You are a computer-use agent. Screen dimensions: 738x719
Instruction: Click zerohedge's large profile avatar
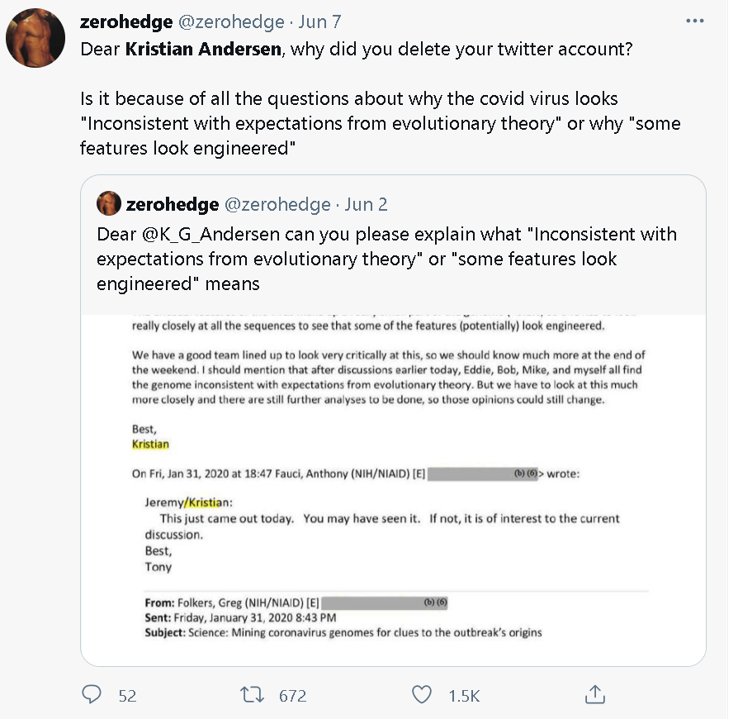(35, 38)
